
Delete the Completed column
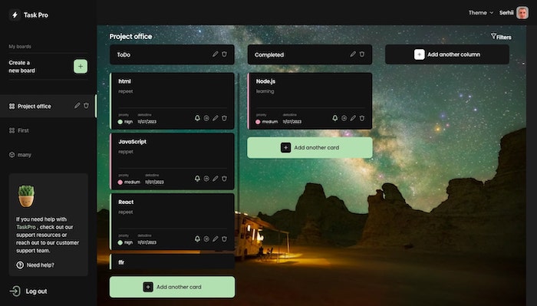click(362, 54)
